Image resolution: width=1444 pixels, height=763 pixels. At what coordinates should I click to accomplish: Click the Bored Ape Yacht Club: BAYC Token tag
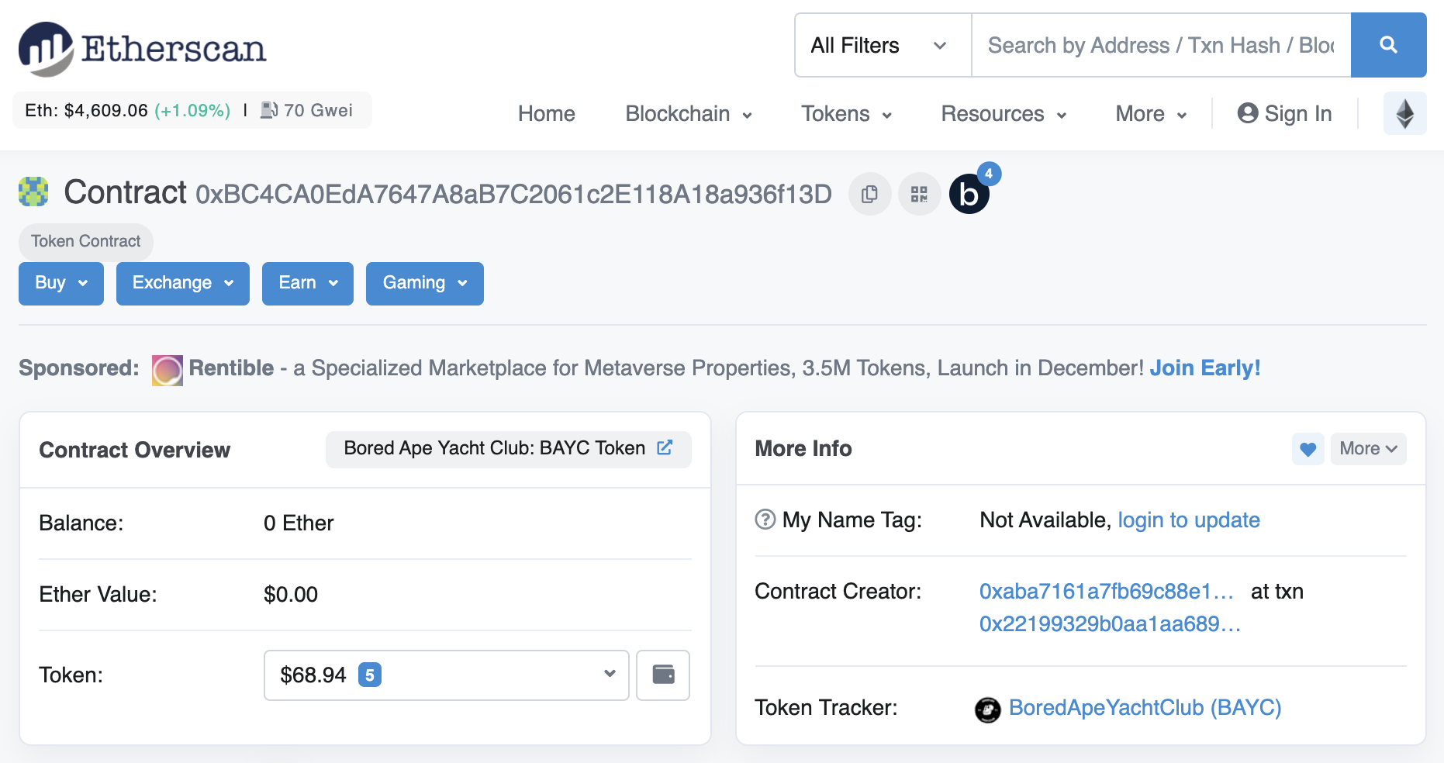click(x=509, y=449)
